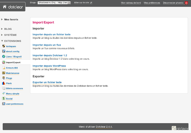Open user:preferences menu entry
The height and width of the screenshot is (133, 191).
click(x=15, y=104)
